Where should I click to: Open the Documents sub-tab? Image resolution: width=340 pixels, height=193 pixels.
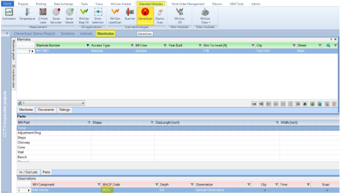46,110
